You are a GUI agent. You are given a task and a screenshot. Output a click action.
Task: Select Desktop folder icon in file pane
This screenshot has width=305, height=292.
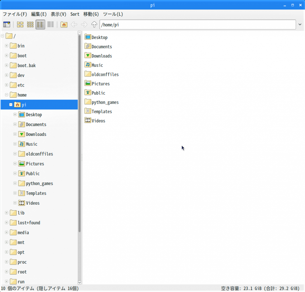point(88,37)
